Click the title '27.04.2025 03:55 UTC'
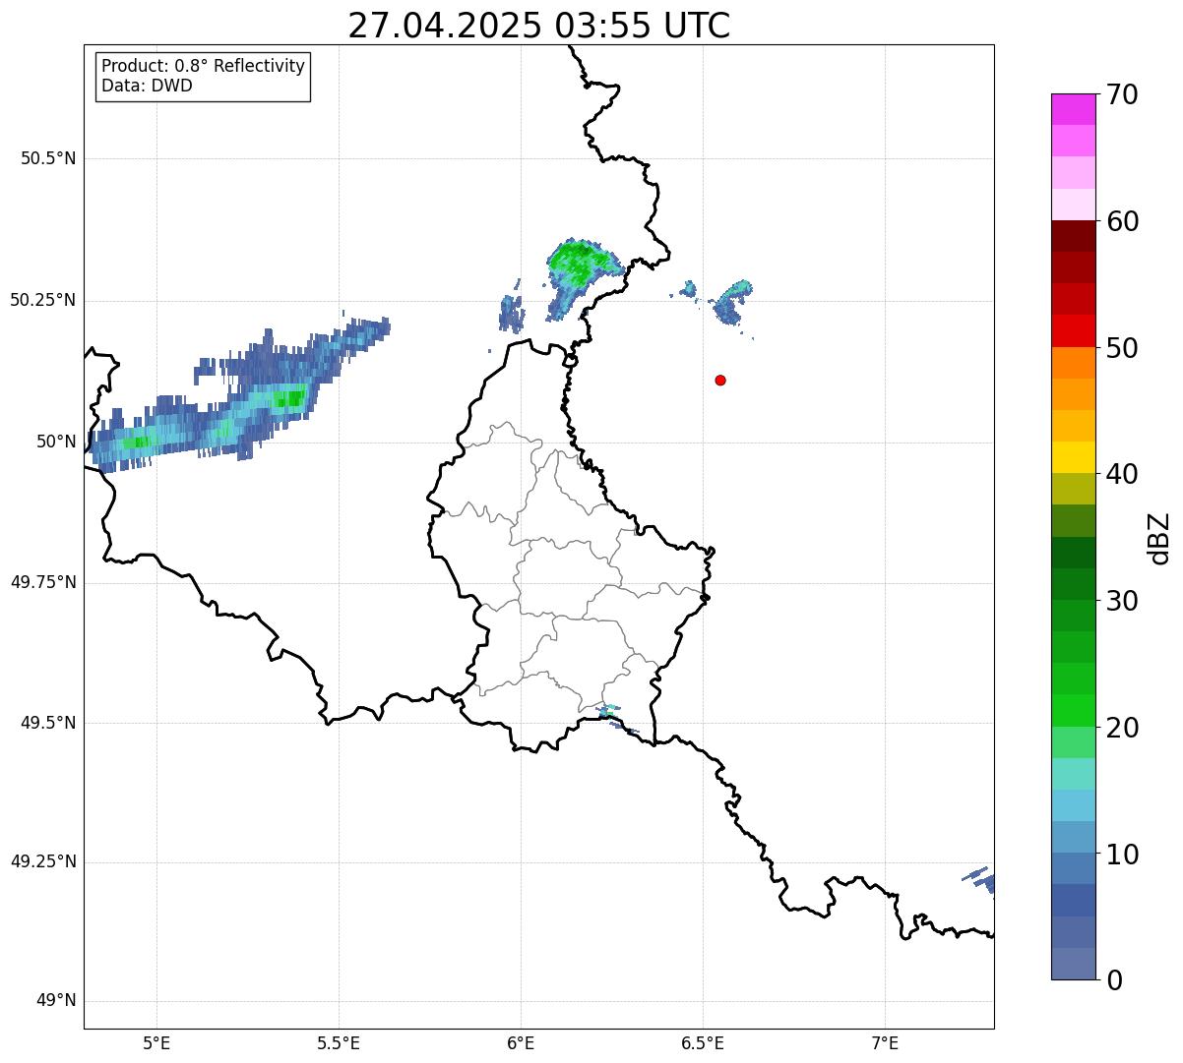 click(539, 26)
